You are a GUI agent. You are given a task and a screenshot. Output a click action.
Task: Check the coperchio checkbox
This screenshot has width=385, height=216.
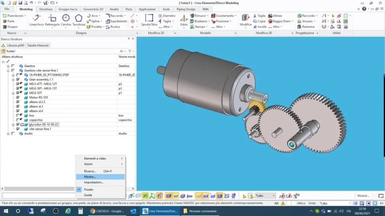(x=18, y=120)
